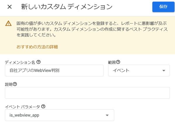
Task: Open the おすすめの方法の詳細 link
Action: [37, 47]
